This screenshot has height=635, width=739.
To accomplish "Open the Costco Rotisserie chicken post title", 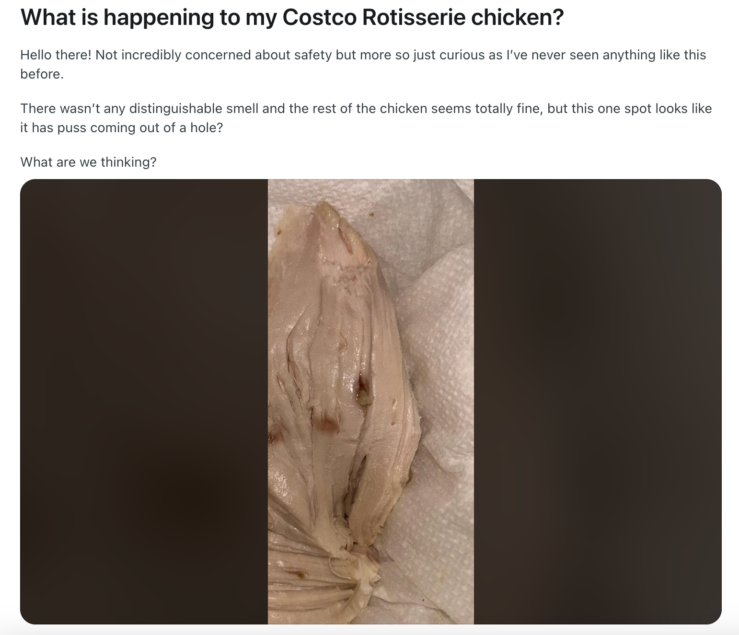I will [x=292, y=17].
